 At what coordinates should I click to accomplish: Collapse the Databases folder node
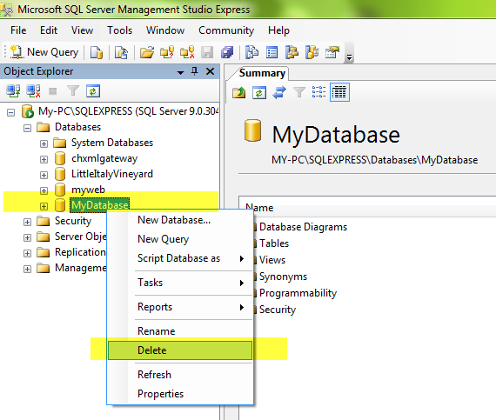tap(28, 128)
